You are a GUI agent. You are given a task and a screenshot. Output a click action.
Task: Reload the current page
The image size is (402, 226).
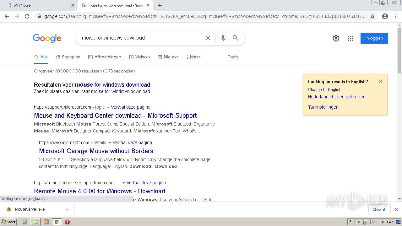point(27,16)
